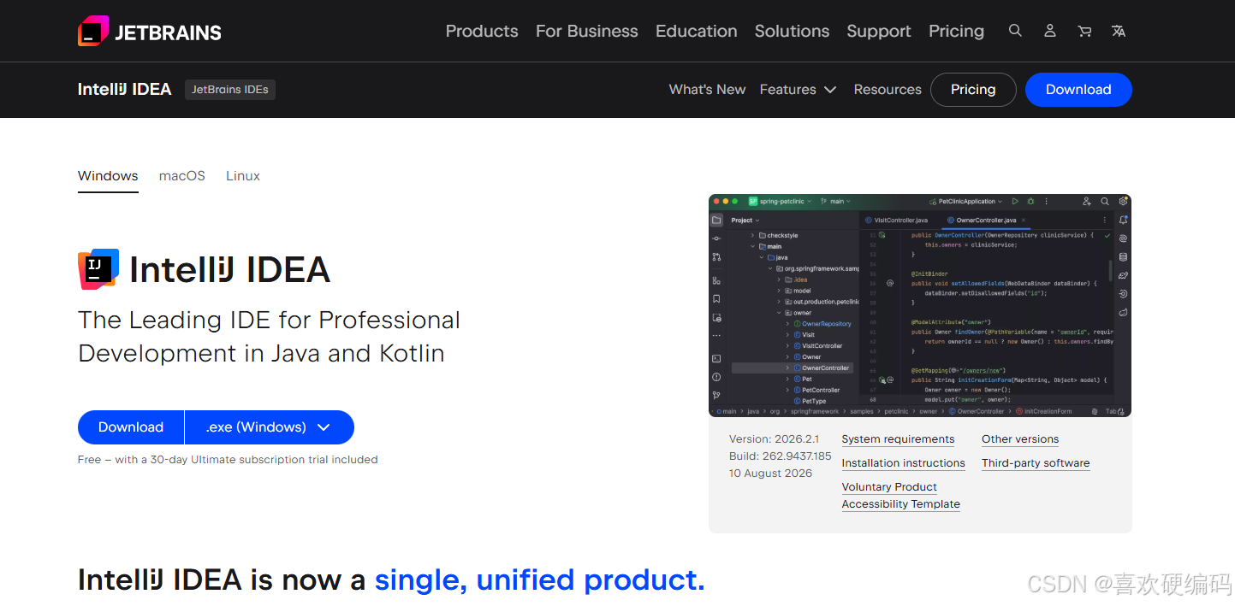This screenshot has width=1235, height=606.
Task: Click the '10 August 2026' release date text
Action: click(x=770, y=474)
